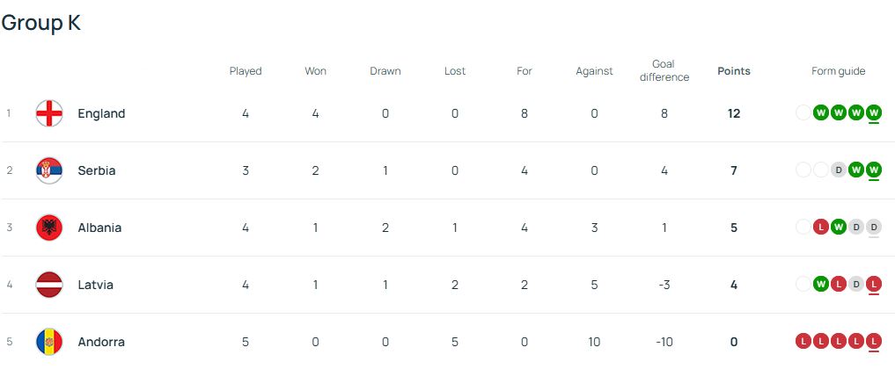
Task: Click the Form guide column header
Action: [838, 71]
